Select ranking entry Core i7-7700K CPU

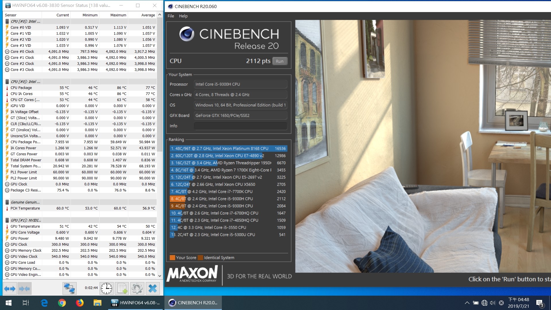pyautogui.click(x=228, y=191)
